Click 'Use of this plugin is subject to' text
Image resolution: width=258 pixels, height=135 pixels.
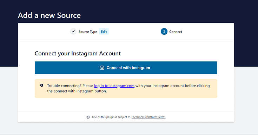click(111, 117)
